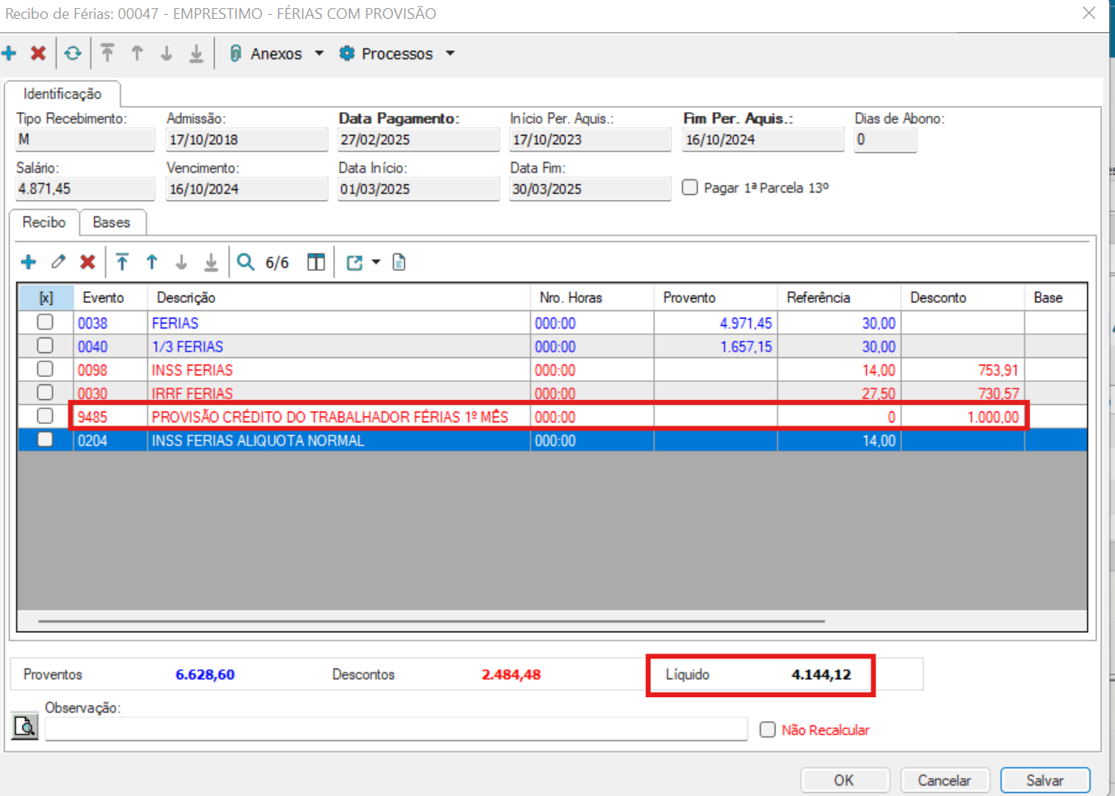Click the Tipo Recebimento field
Screen dimensions: 1115x796
pyautogui.click(x=85, y=140)
